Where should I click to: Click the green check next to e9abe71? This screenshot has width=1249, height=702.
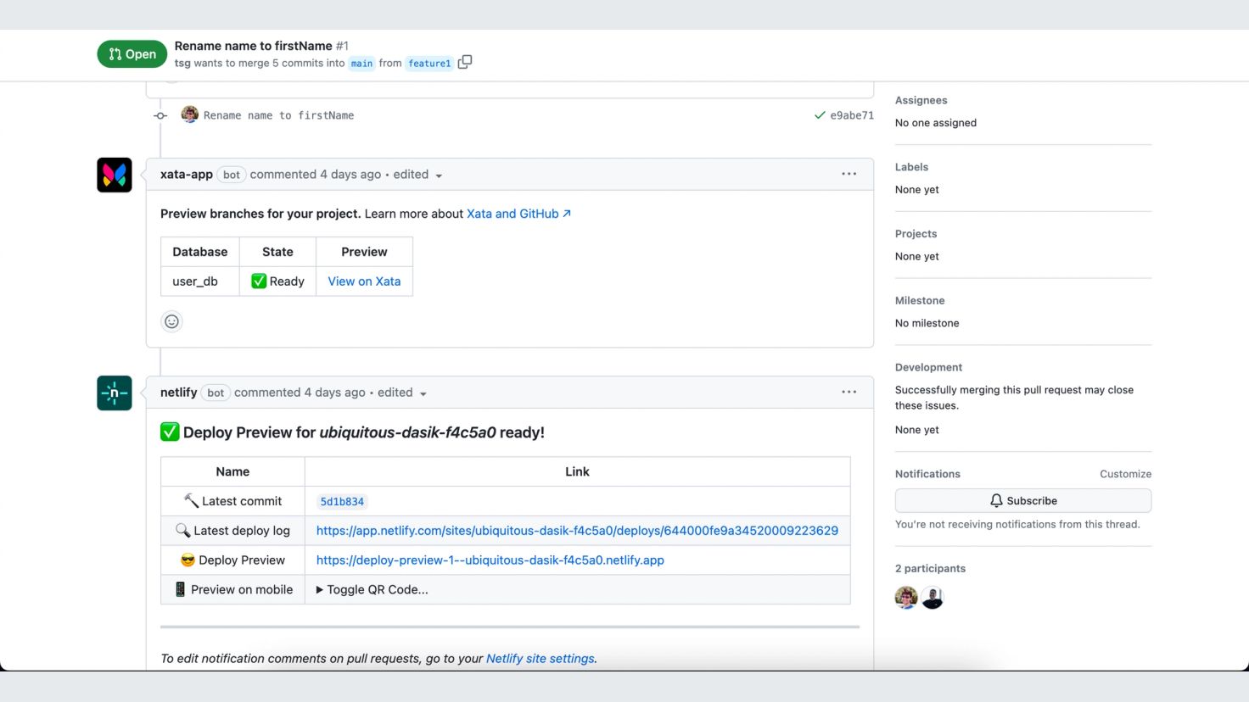click(820, 115)
